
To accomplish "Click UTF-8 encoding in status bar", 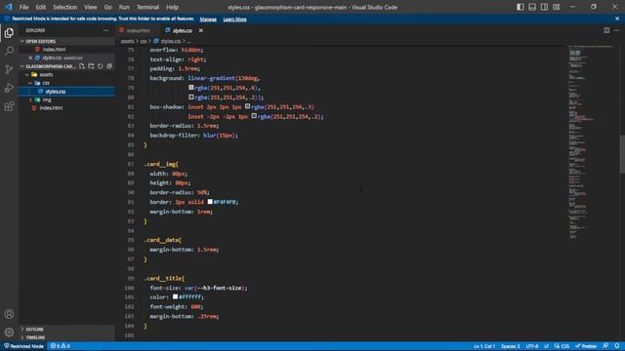I will pyautogui.click(x=532, y=346).
